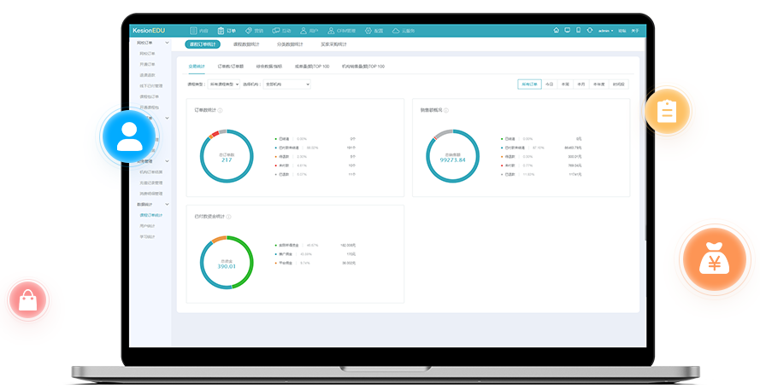
Task: Select the 本周 date range filter
Action: click(x=565, y=84)
